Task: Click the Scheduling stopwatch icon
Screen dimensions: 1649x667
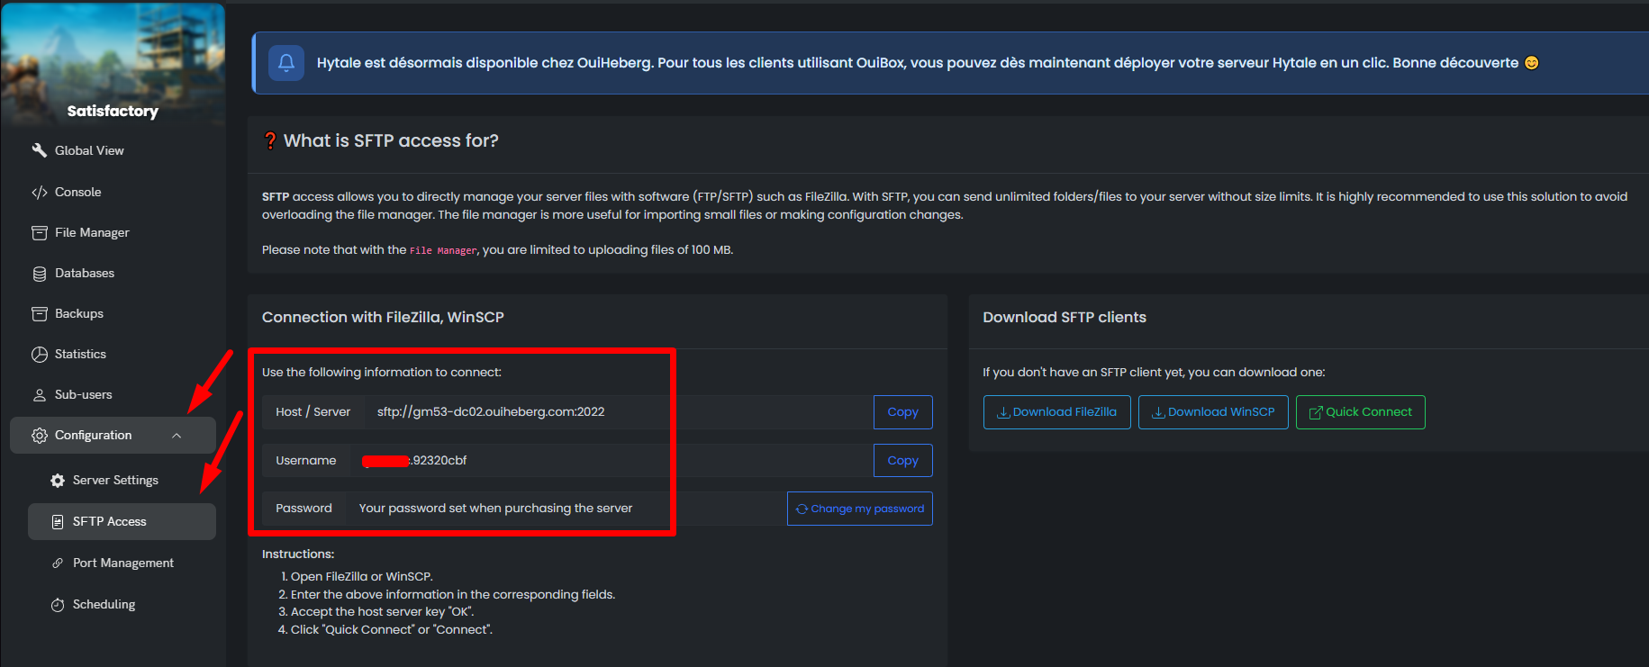Action: click(x=58, y=605)
